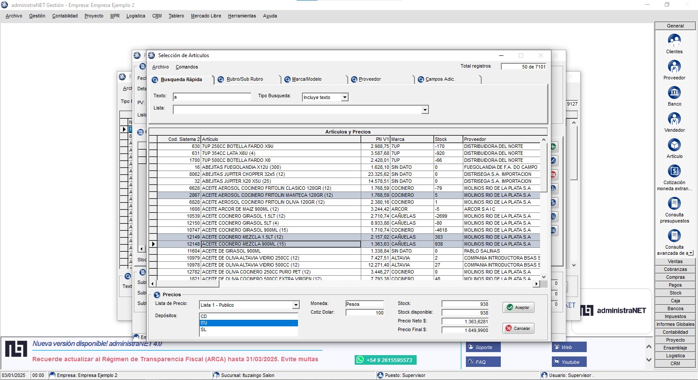This screenshot has height=380, width=698.
Task: Open the Mercado Libre main menu
Action: (x=206, y=16)
